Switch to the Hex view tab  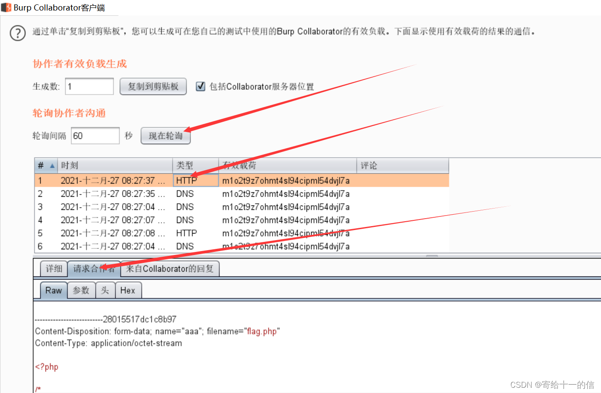click(x=128, y=290)
